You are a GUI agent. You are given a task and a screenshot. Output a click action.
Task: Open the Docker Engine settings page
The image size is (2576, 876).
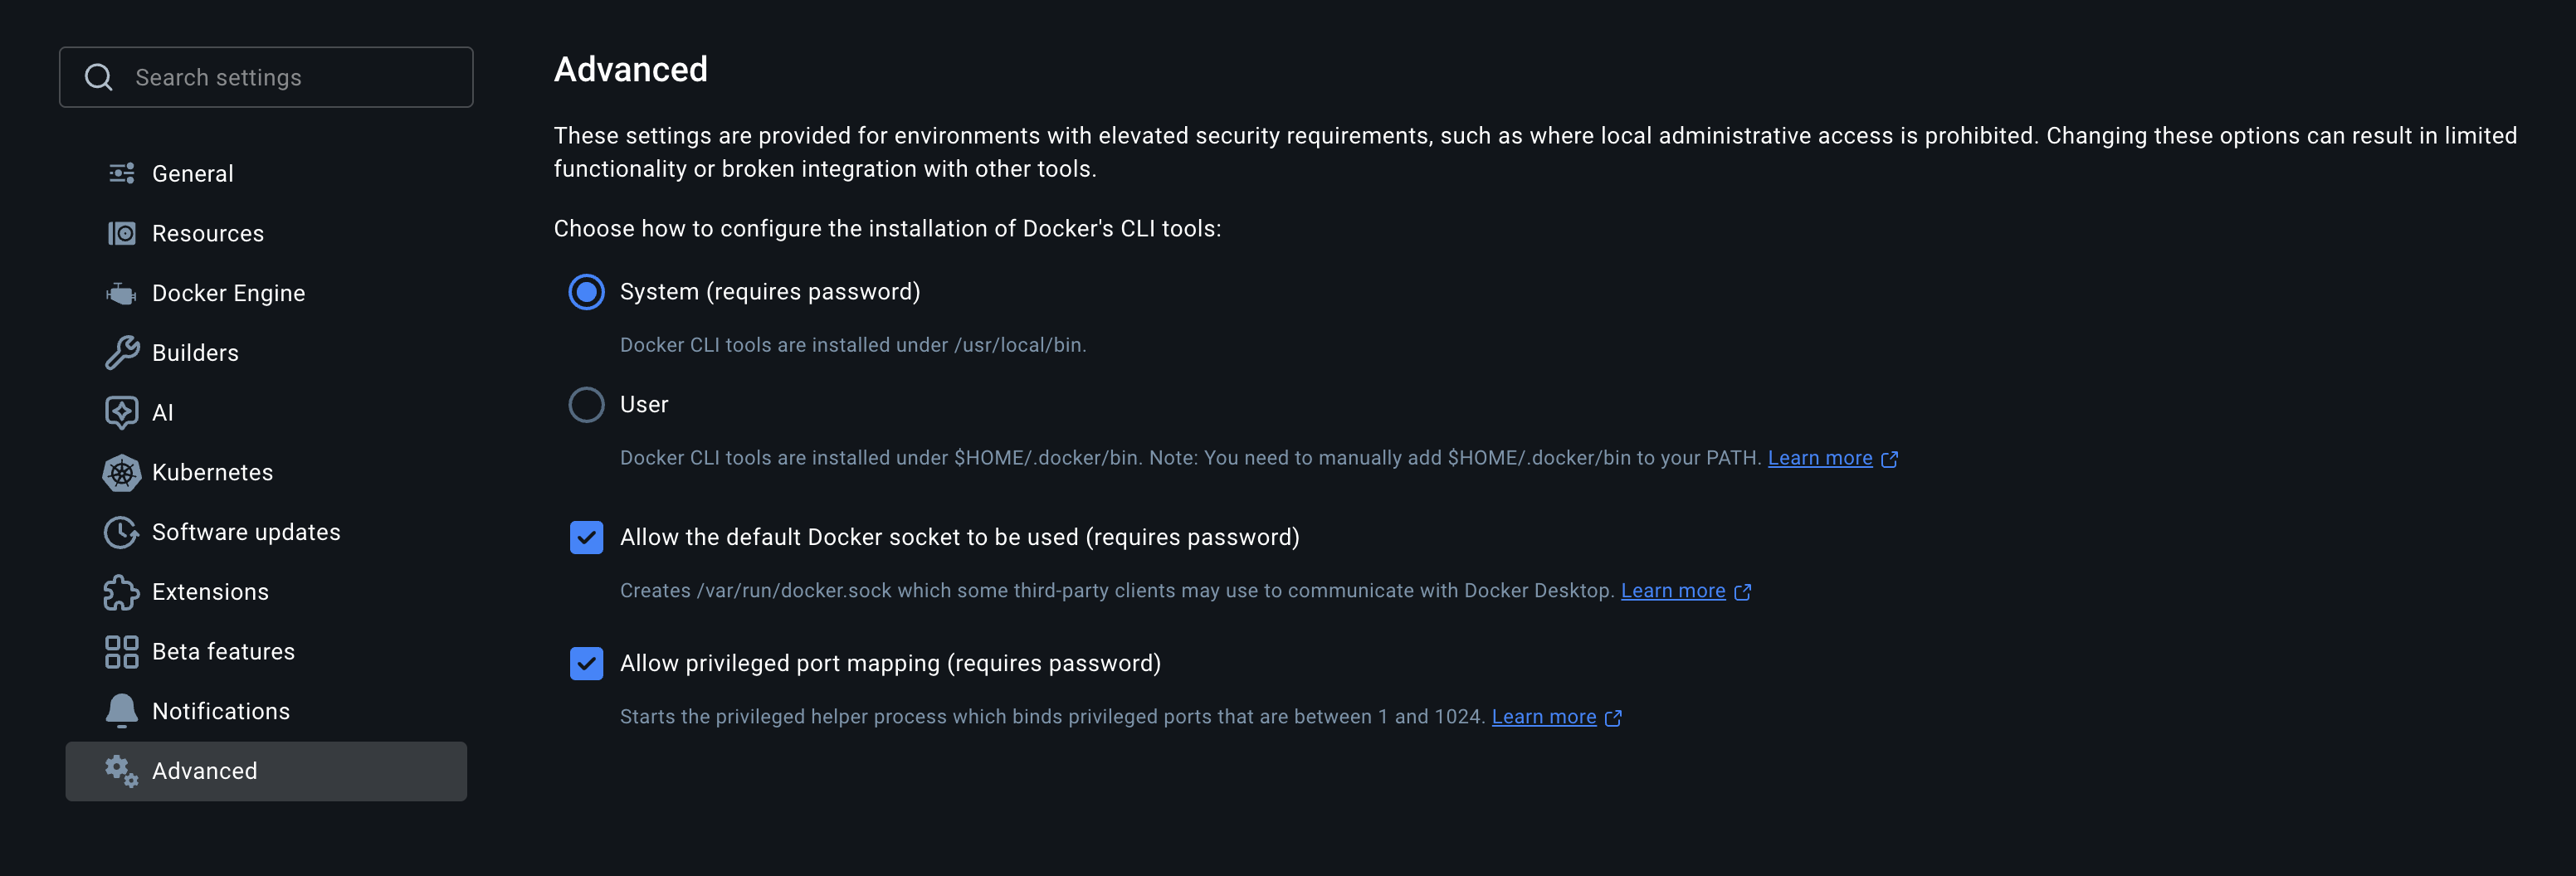coord(229,293)
